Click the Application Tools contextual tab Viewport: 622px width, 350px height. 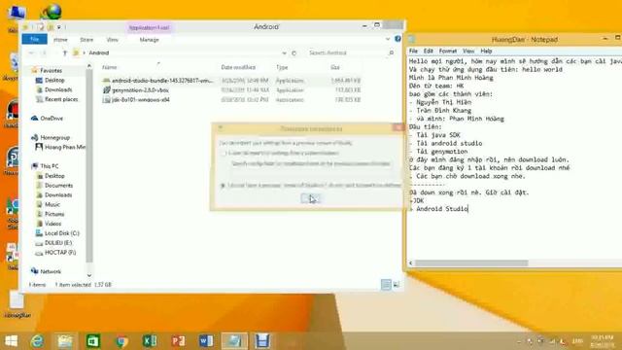coord(149,27)
